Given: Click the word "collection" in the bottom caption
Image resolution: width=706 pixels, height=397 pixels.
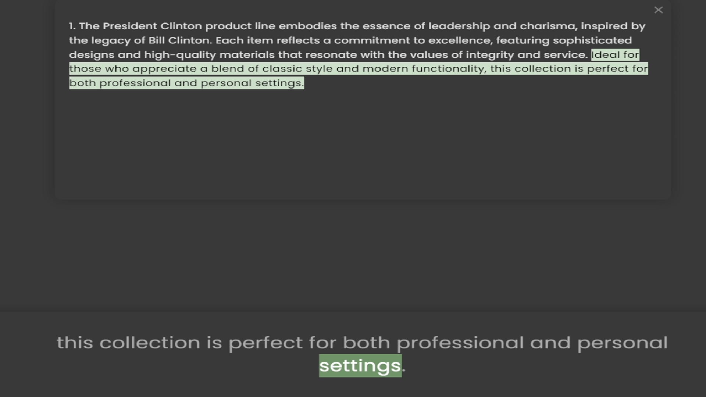Looking at the screenshot, I should 150,343.
